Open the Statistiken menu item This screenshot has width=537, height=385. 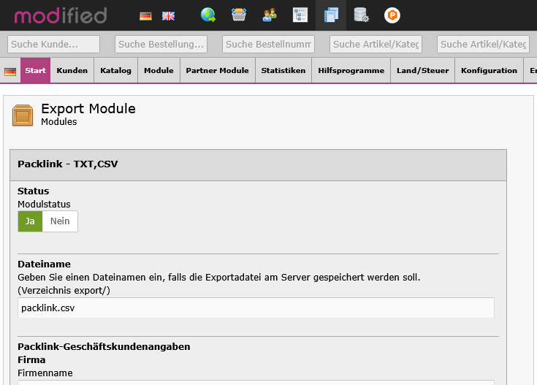(283, 71)
